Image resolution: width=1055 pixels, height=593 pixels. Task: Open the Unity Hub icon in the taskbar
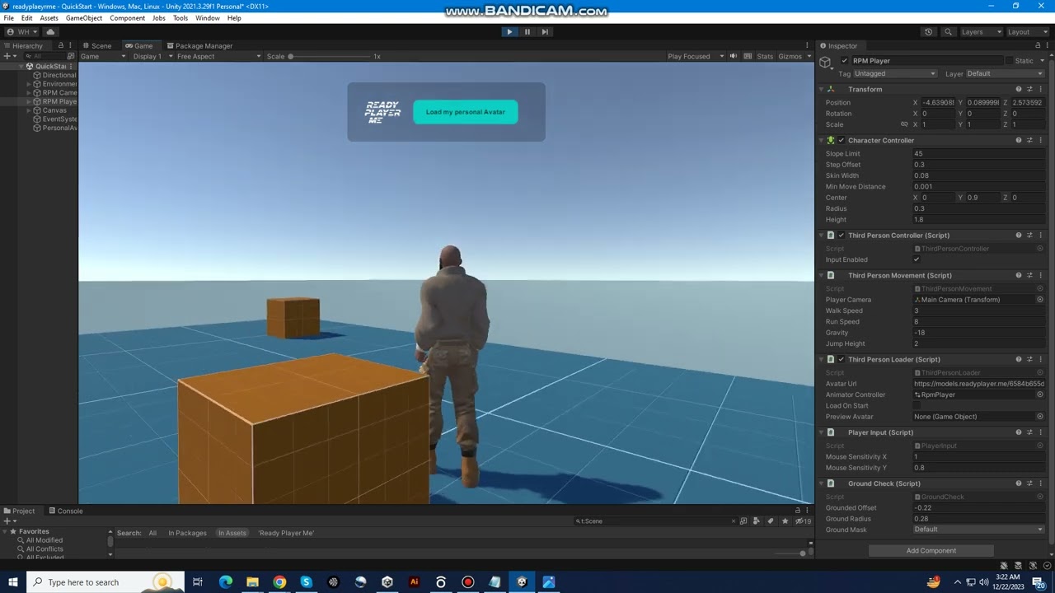(x=387, y=582)
